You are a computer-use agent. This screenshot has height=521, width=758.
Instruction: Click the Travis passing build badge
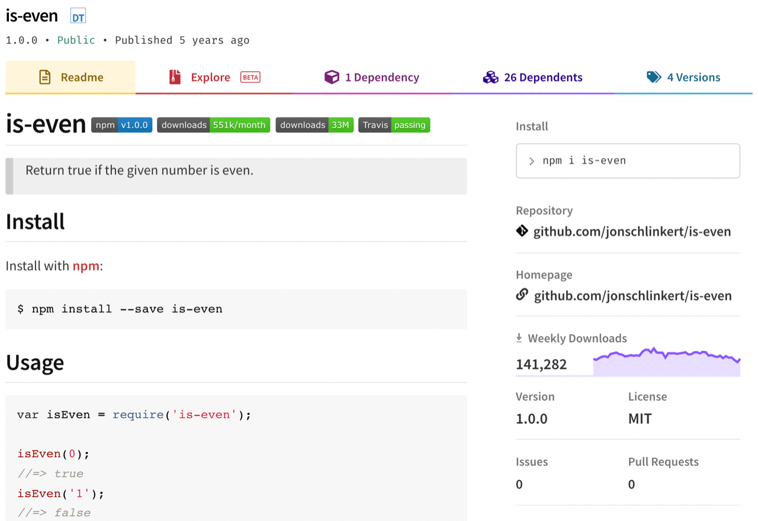(394, 124)
